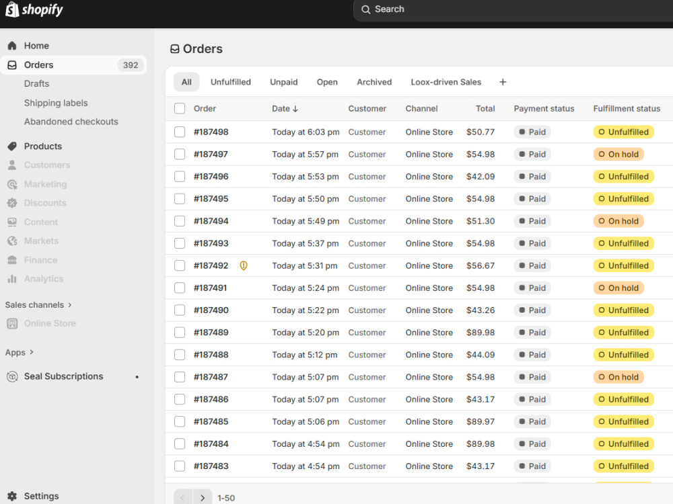This screenshot has width=673, height=504.
Task: Click 'Today at 5:24 pm' date cell
Action: coord(305,288)
